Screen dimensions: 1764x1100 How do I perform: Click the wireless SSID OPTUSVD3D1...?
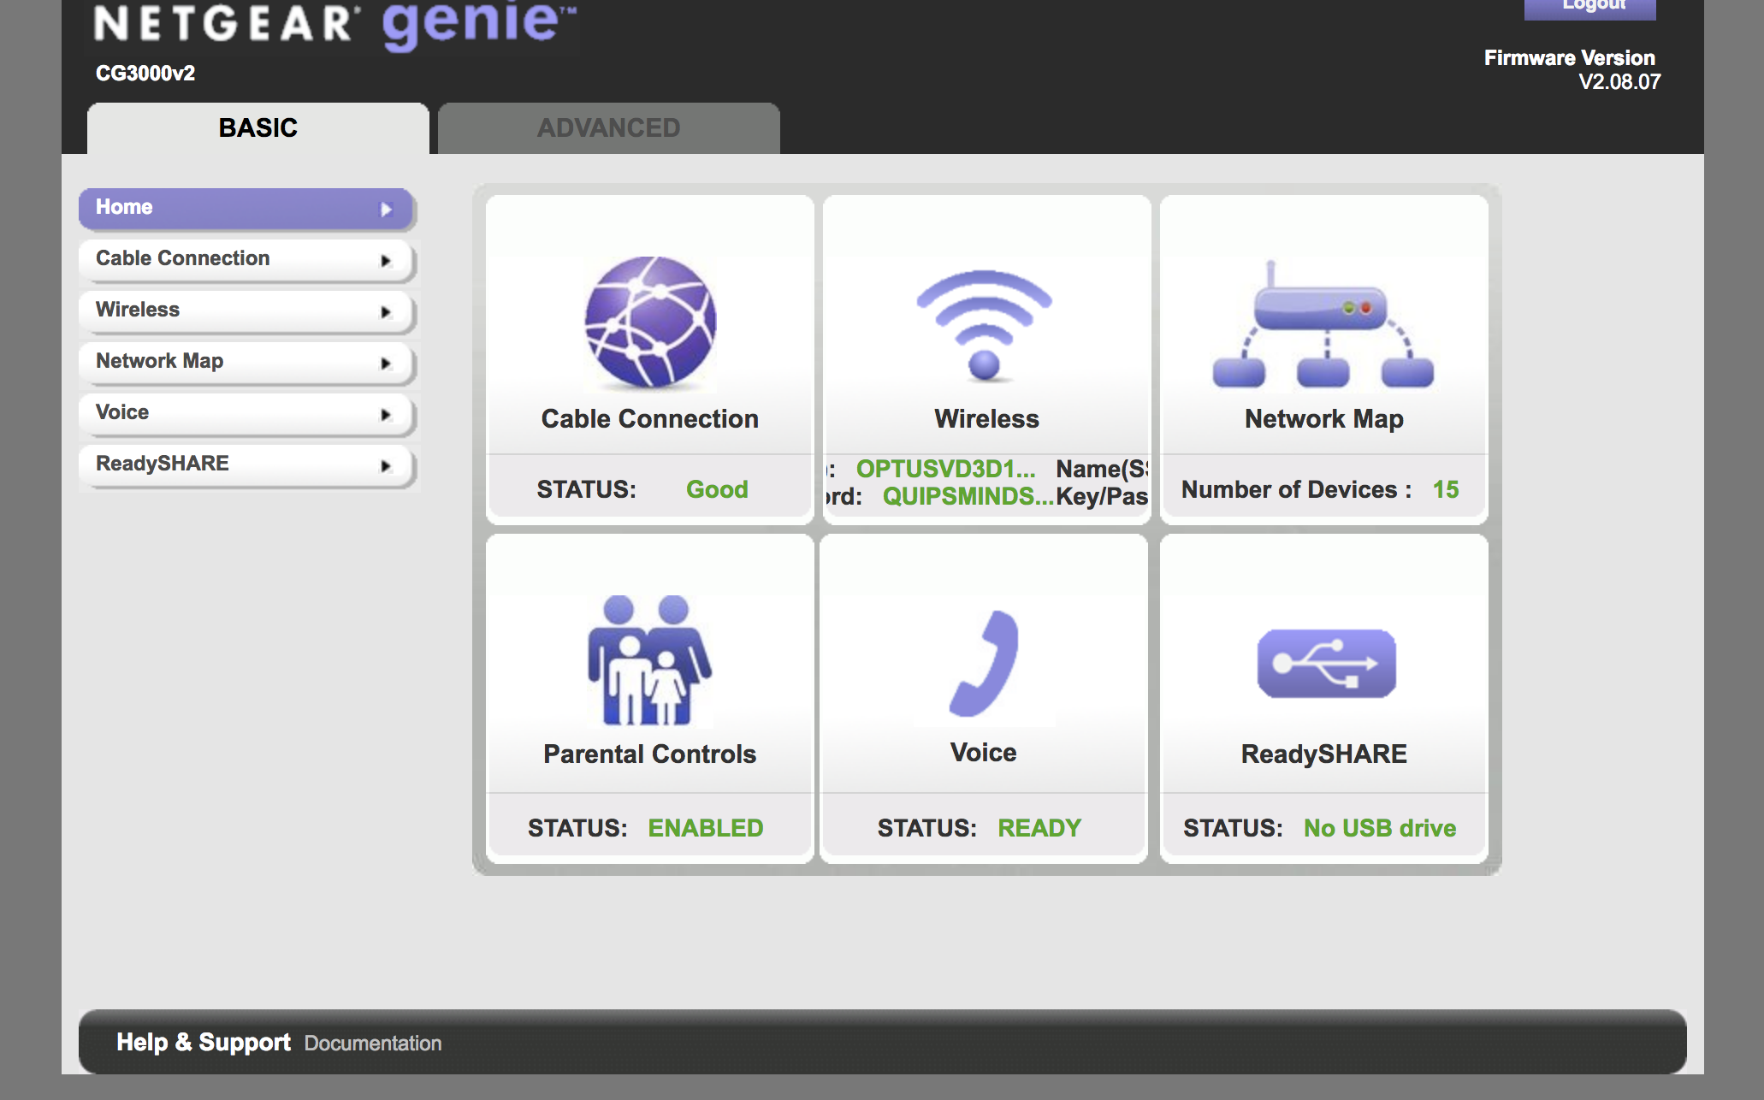coord(945,469)
